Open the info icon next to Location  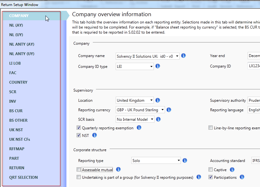(158, 100)
